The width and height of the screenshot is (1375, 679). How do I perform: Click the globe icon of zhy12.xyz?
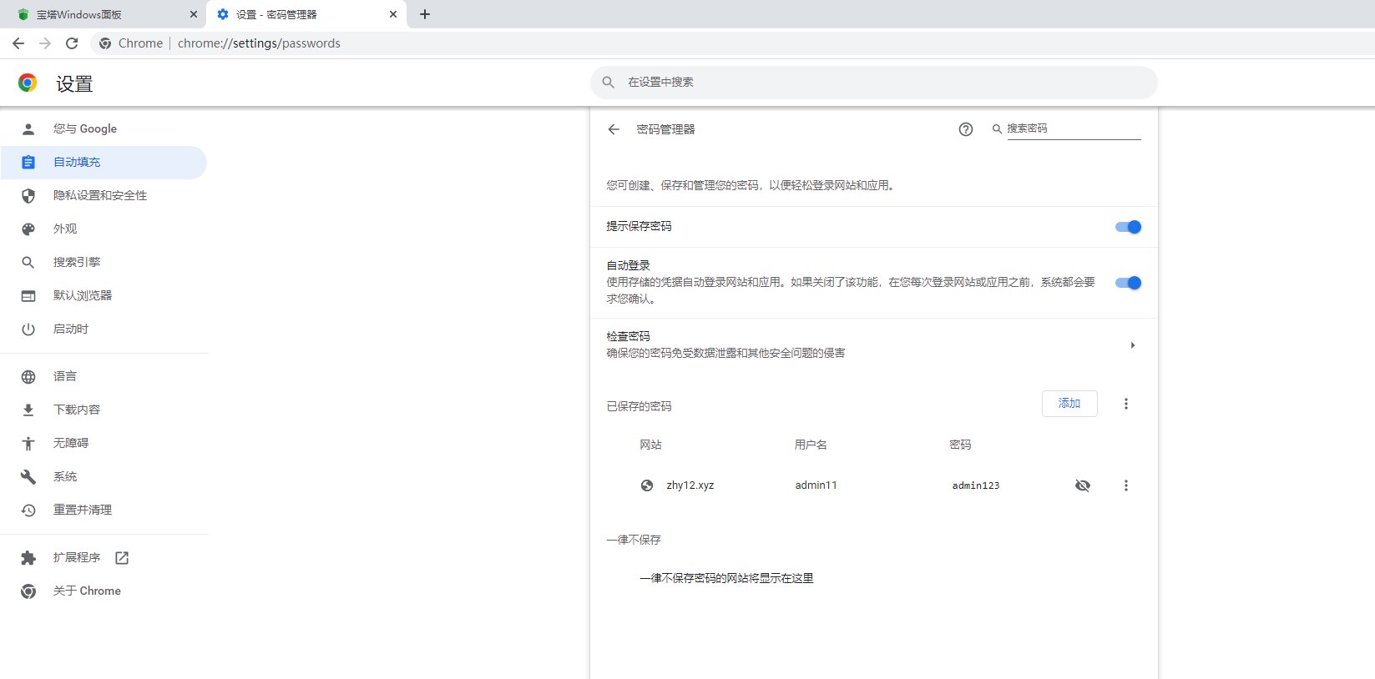pyautogui.click(x=647, y=485)
